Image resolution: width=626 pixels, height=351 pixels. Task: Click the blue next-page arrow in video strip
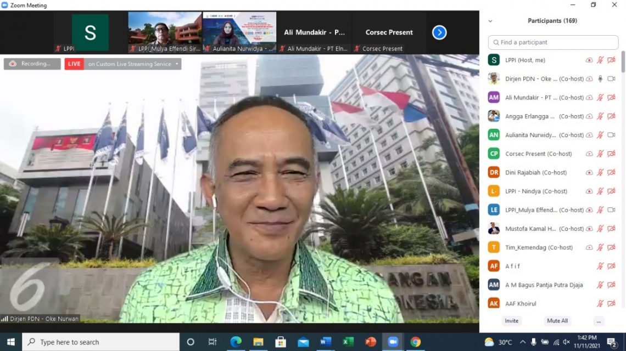tap(439, 32)
